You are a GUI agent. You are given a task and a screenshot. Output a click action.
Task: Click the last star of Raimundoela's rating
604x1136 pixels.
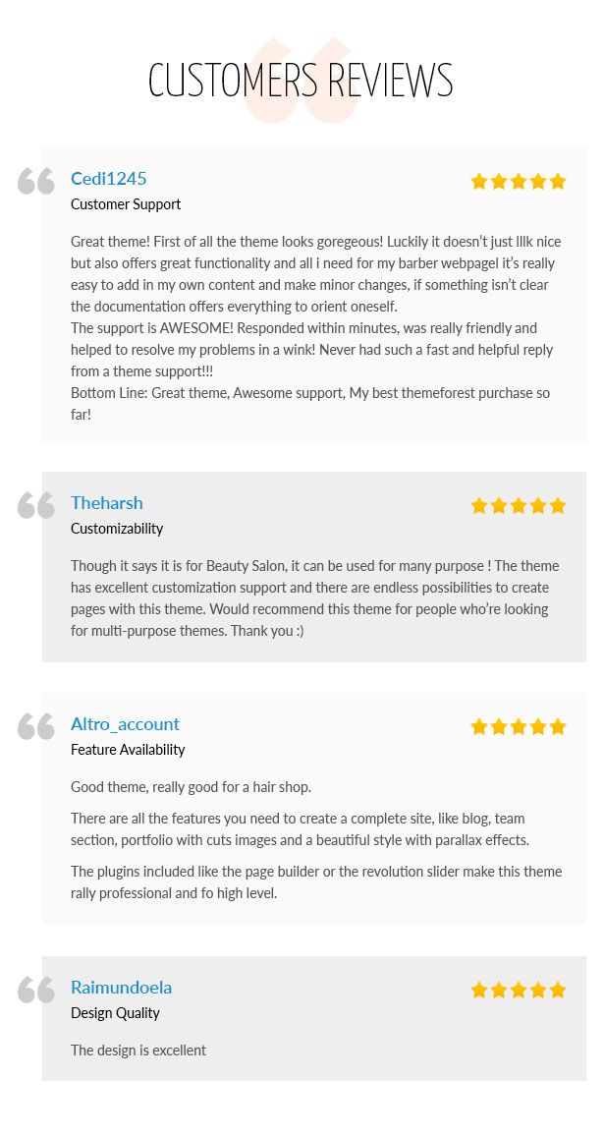tap(558, 990)
